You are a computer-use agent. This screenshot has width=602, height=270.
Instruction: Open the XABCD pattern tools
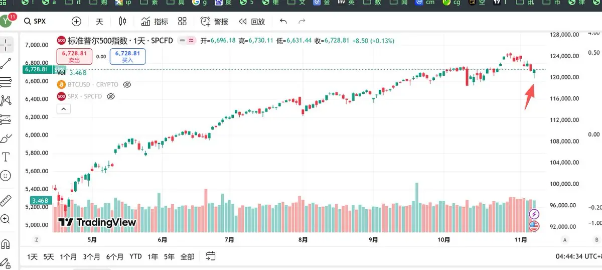tap(6, 100)
